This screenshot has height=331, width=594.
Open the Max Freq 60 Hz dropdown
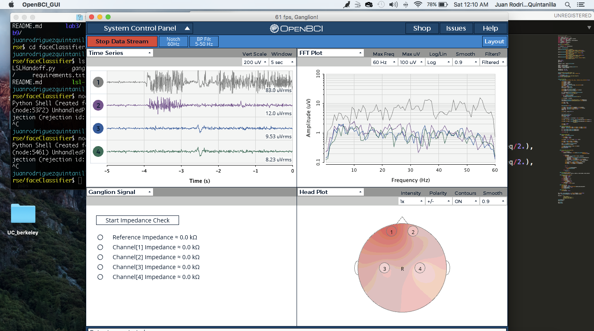tap(384, 62)
